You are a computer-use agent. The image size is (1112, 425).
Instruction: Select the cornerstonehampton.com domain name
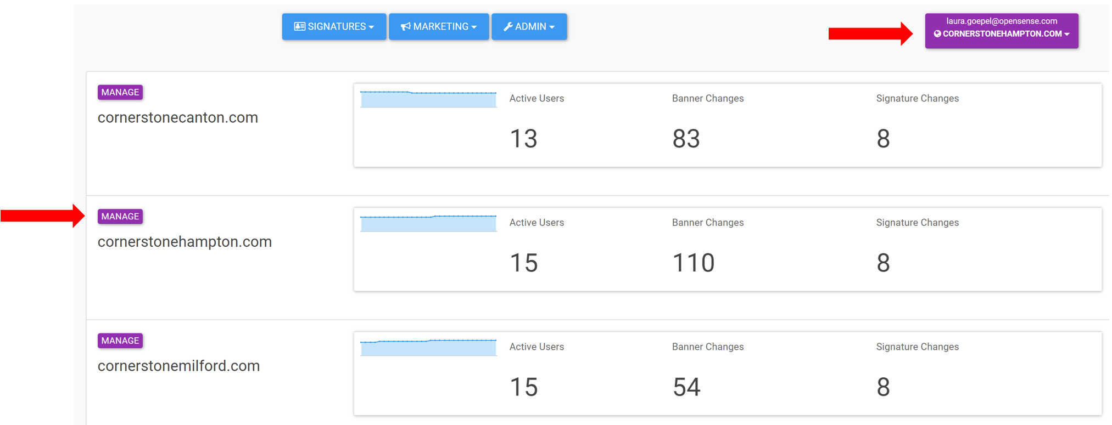185,242
